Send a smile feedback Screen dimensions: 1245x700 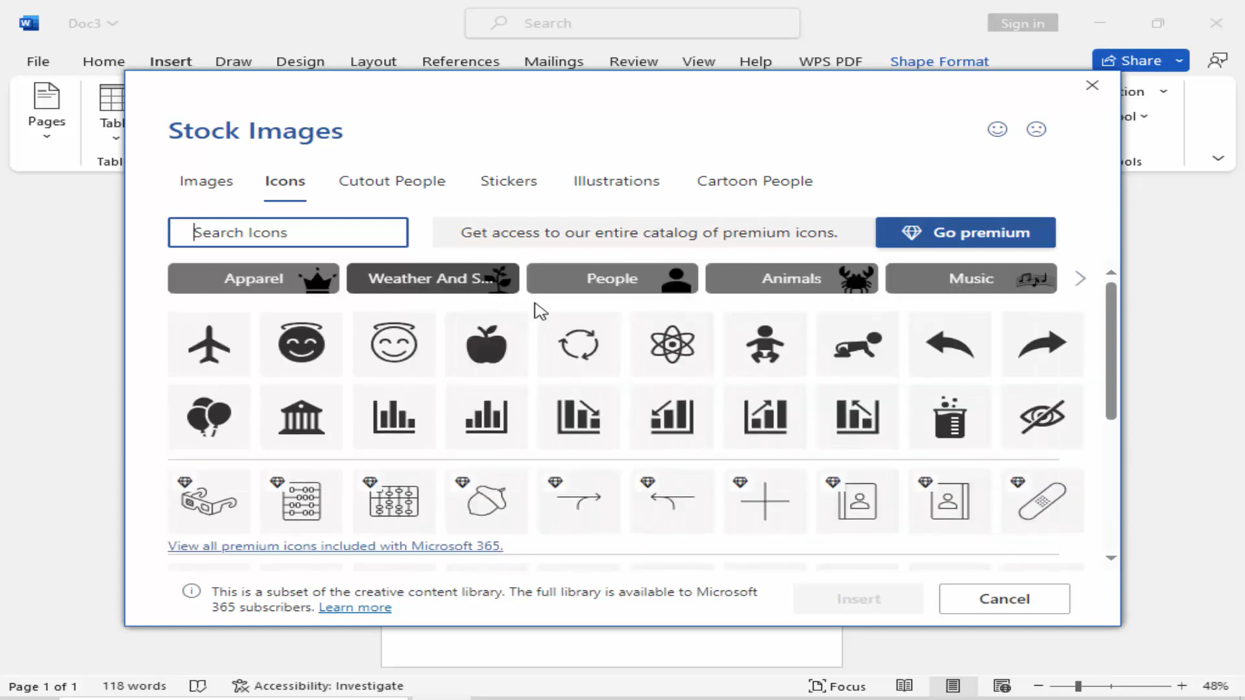point(997,128)
